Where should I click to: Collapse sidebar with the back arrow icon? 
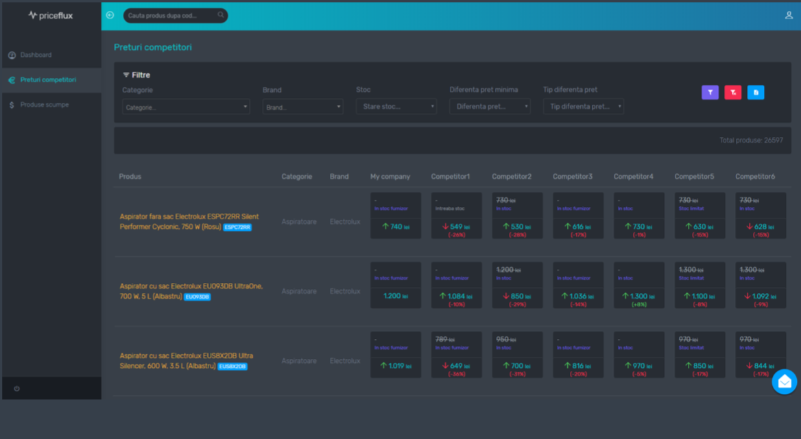click(110, 15)
